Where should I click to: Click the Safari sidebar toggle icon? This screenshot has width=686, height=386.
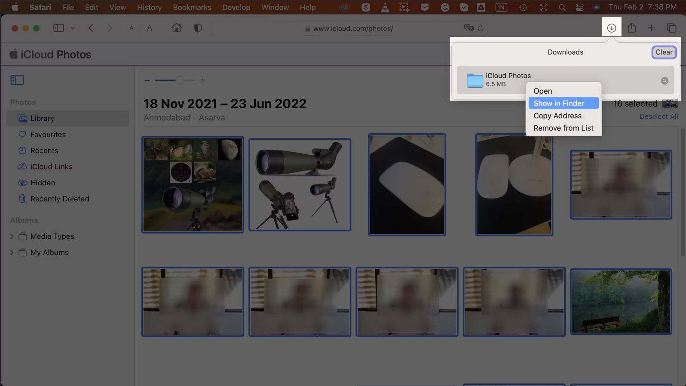(x=58, y=28)
